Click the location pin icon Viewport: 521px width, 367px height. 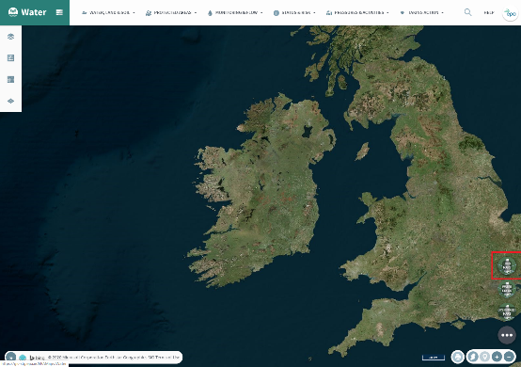(484, 357)
